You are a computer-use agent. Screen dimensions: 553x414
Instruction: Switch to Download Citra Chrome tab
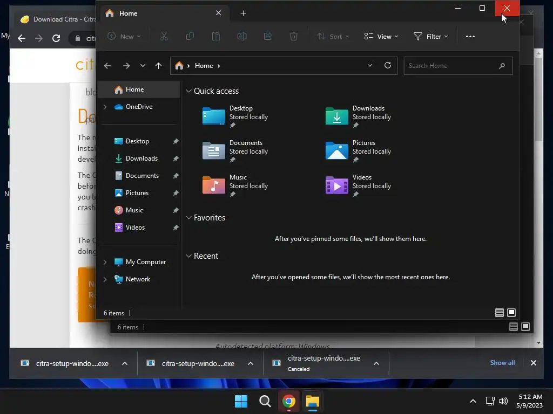pyautogui.click(x=56, y=19)
